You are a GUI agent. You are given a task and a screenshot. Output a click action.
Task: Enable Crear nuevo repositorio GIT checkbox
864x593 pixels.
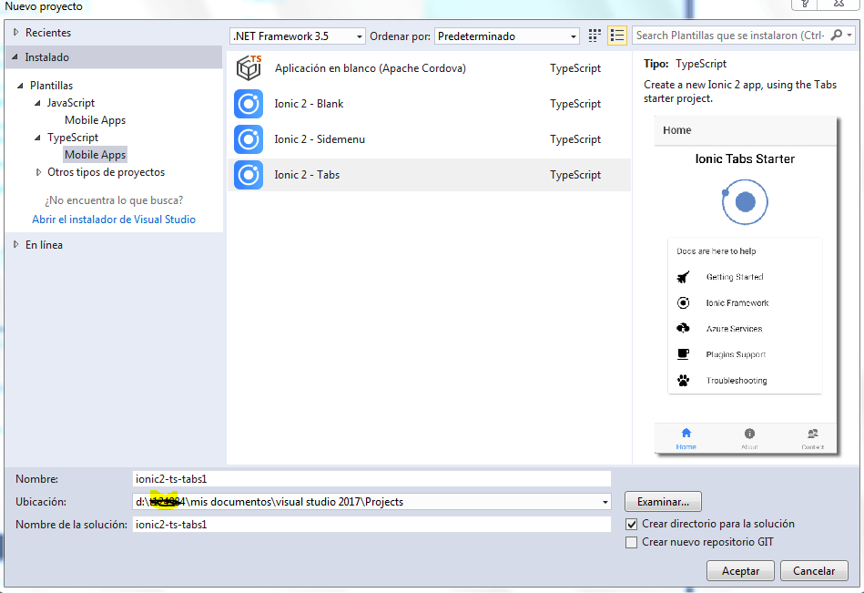point(632,543)
